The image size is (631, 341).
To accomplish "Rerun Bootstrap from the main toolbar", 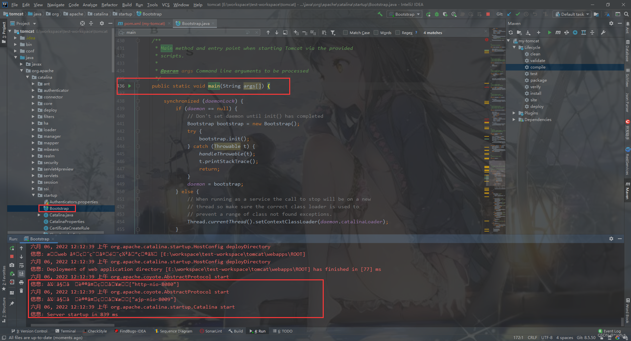I will (x=428, y=14).
